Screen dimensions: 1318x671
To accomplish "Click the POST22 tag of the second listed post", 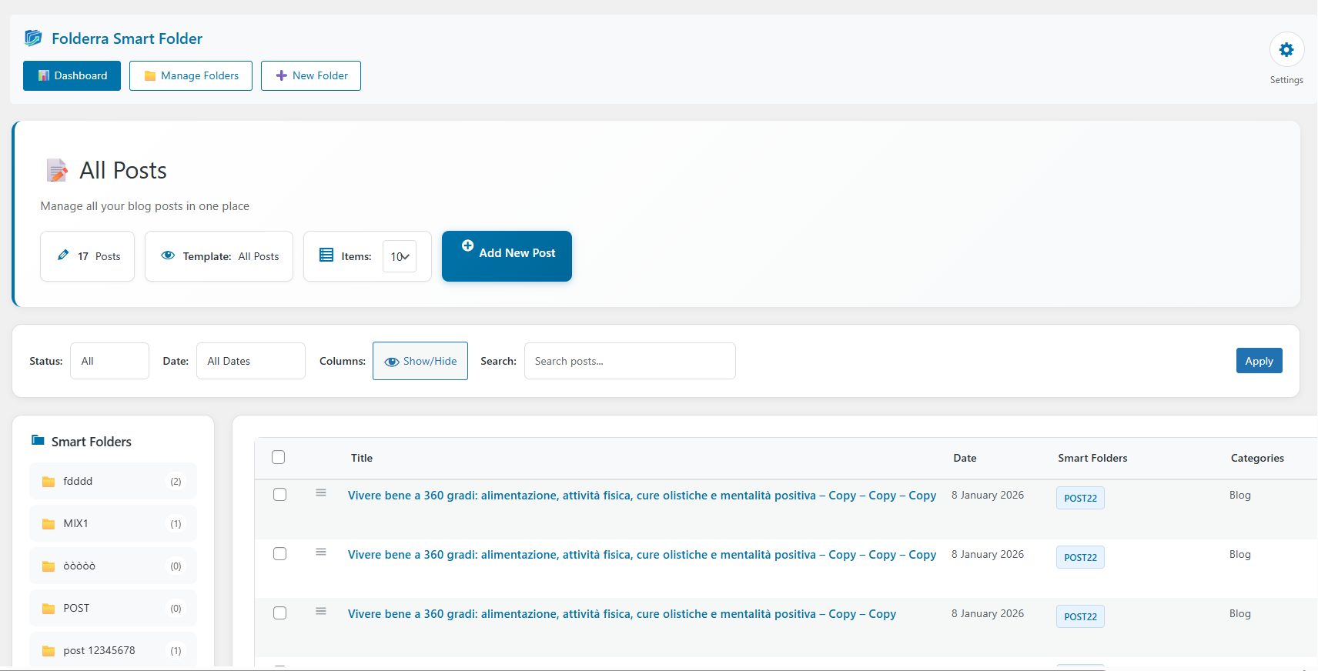I will pyautogui.click(x=1080, y=557).
